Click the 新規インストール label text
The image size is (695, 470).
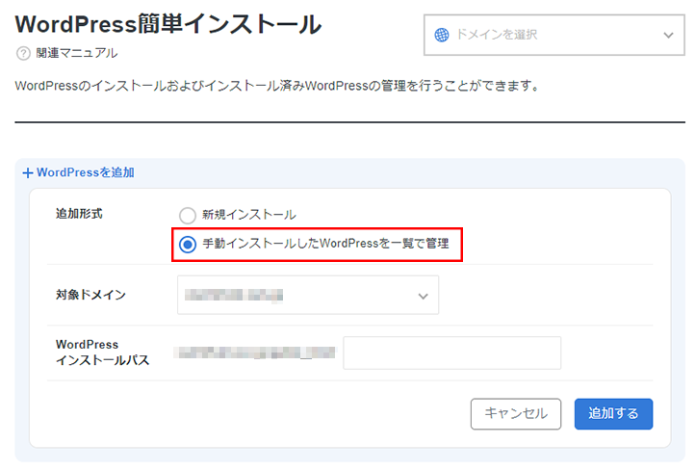pyautogui.click(x=249, y=215)
